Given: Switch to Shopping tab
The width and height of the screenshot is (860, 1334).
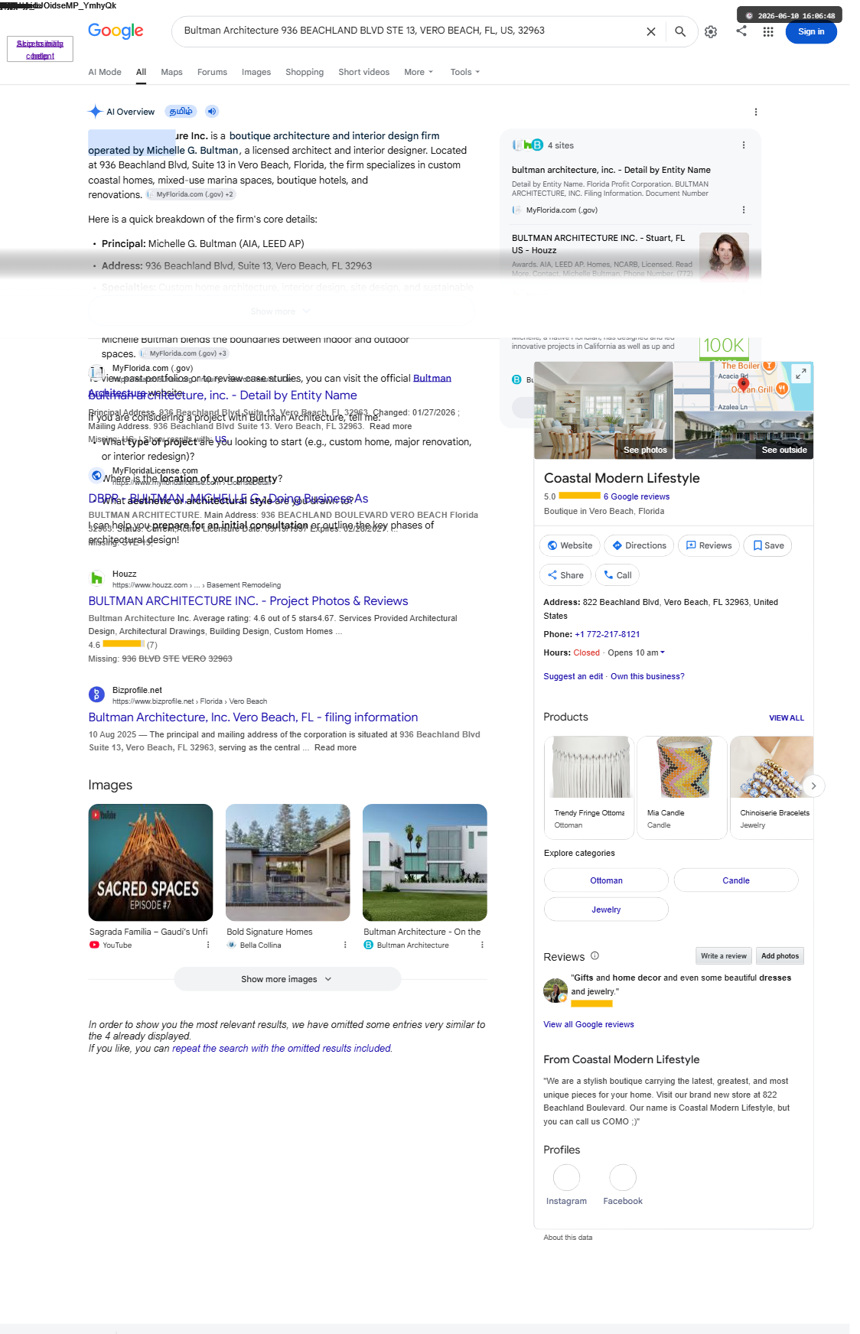Looking at the screenshot, I should [305, 72].
